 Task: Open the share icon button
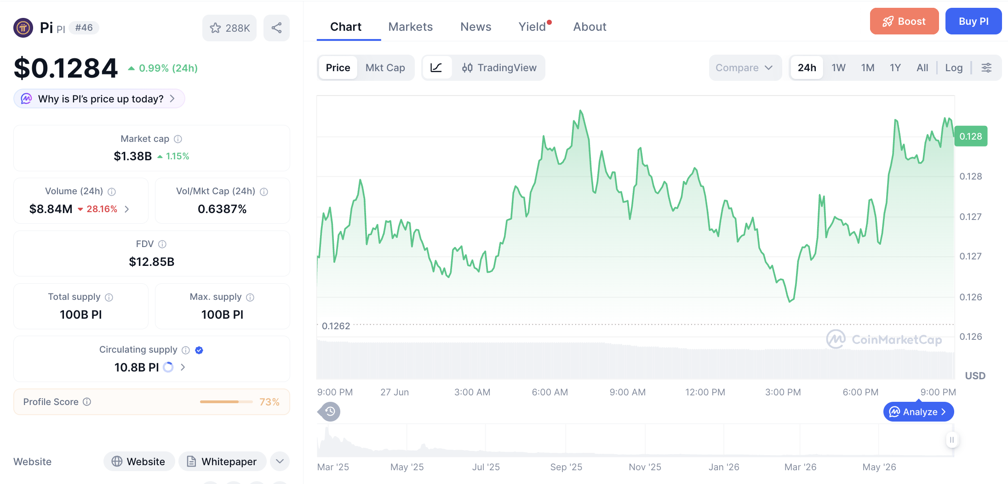tap(276, 28)
